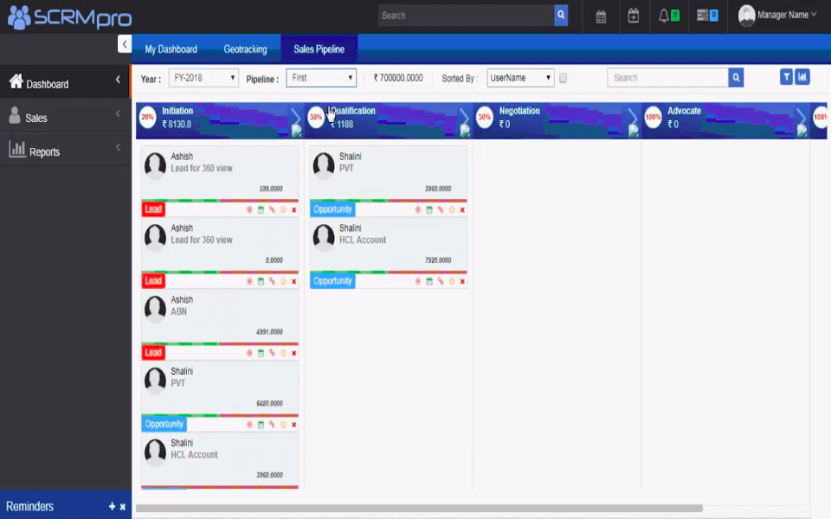Click Lead tag on Ashish 539.0000 card

click(x=153, y=209)
